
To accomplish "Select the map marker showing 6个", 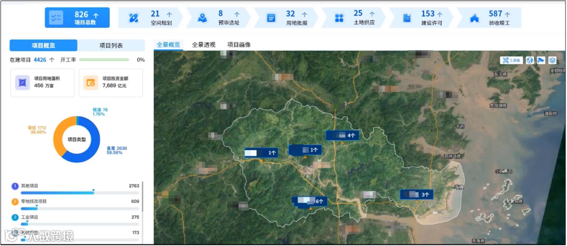I will click(x=310, y=202).
